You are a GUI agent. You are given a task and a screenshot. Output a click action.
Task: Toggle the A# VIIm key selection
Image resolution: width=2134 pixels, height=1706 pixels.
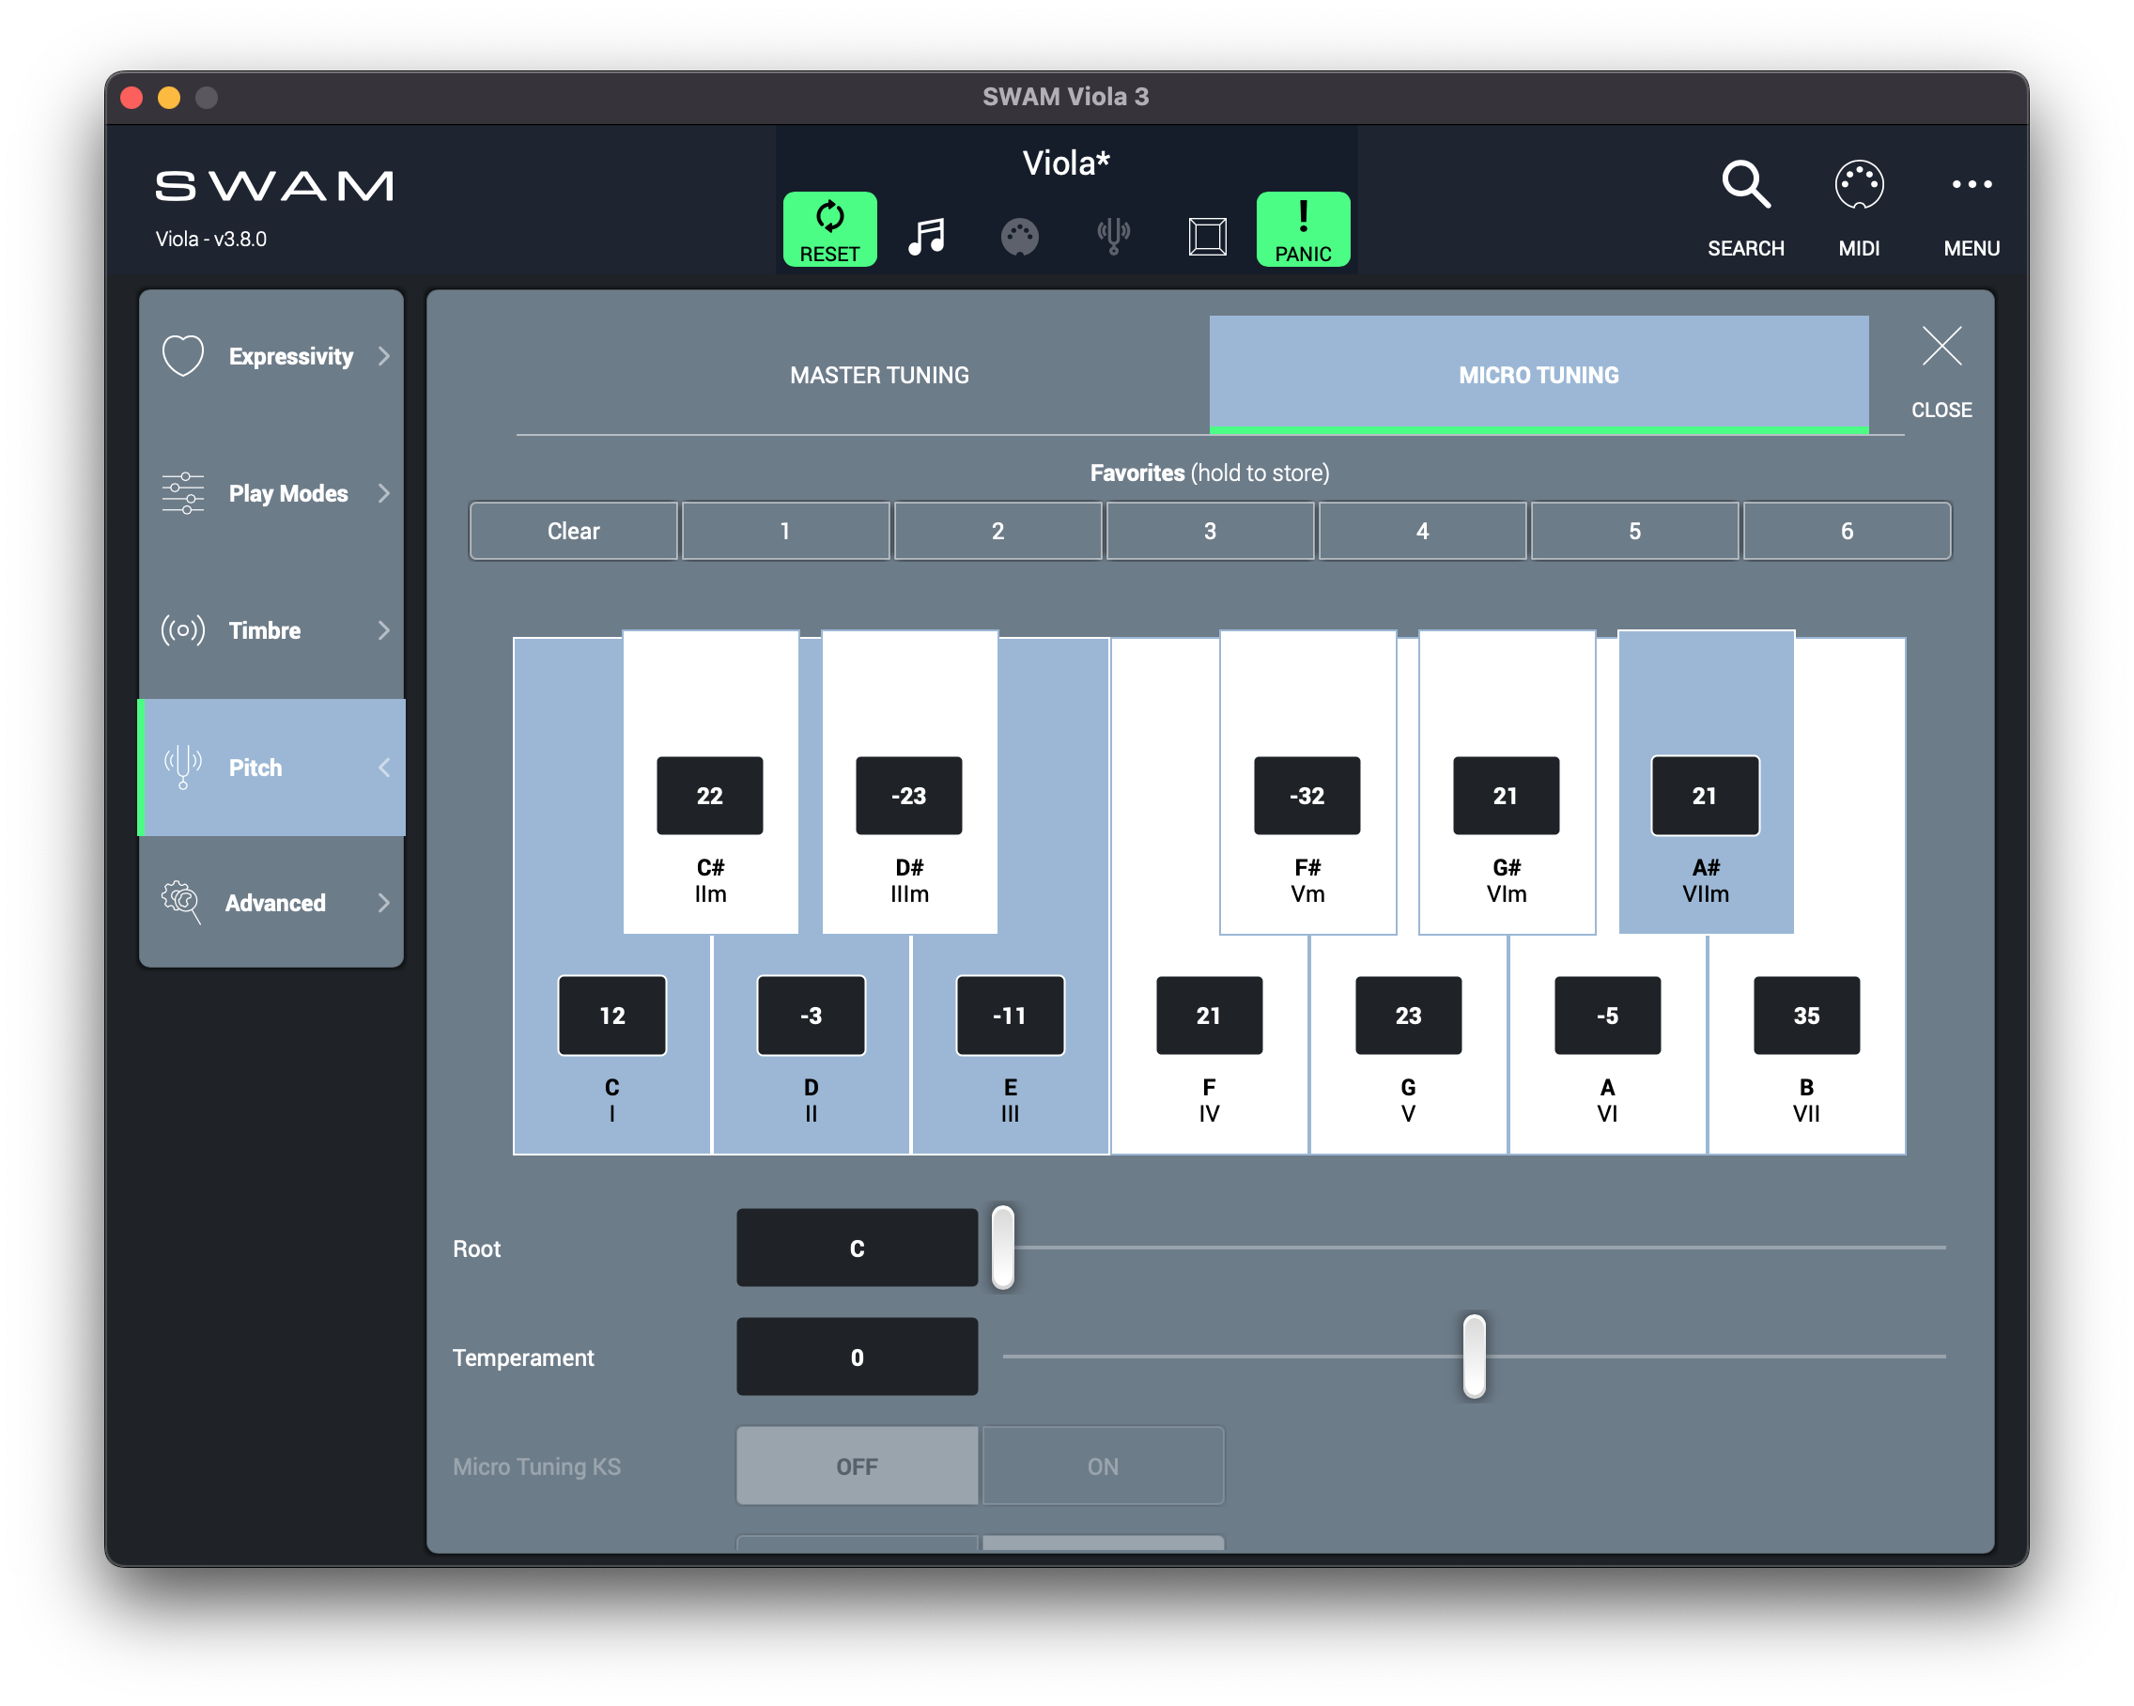tap(1705, 693)
